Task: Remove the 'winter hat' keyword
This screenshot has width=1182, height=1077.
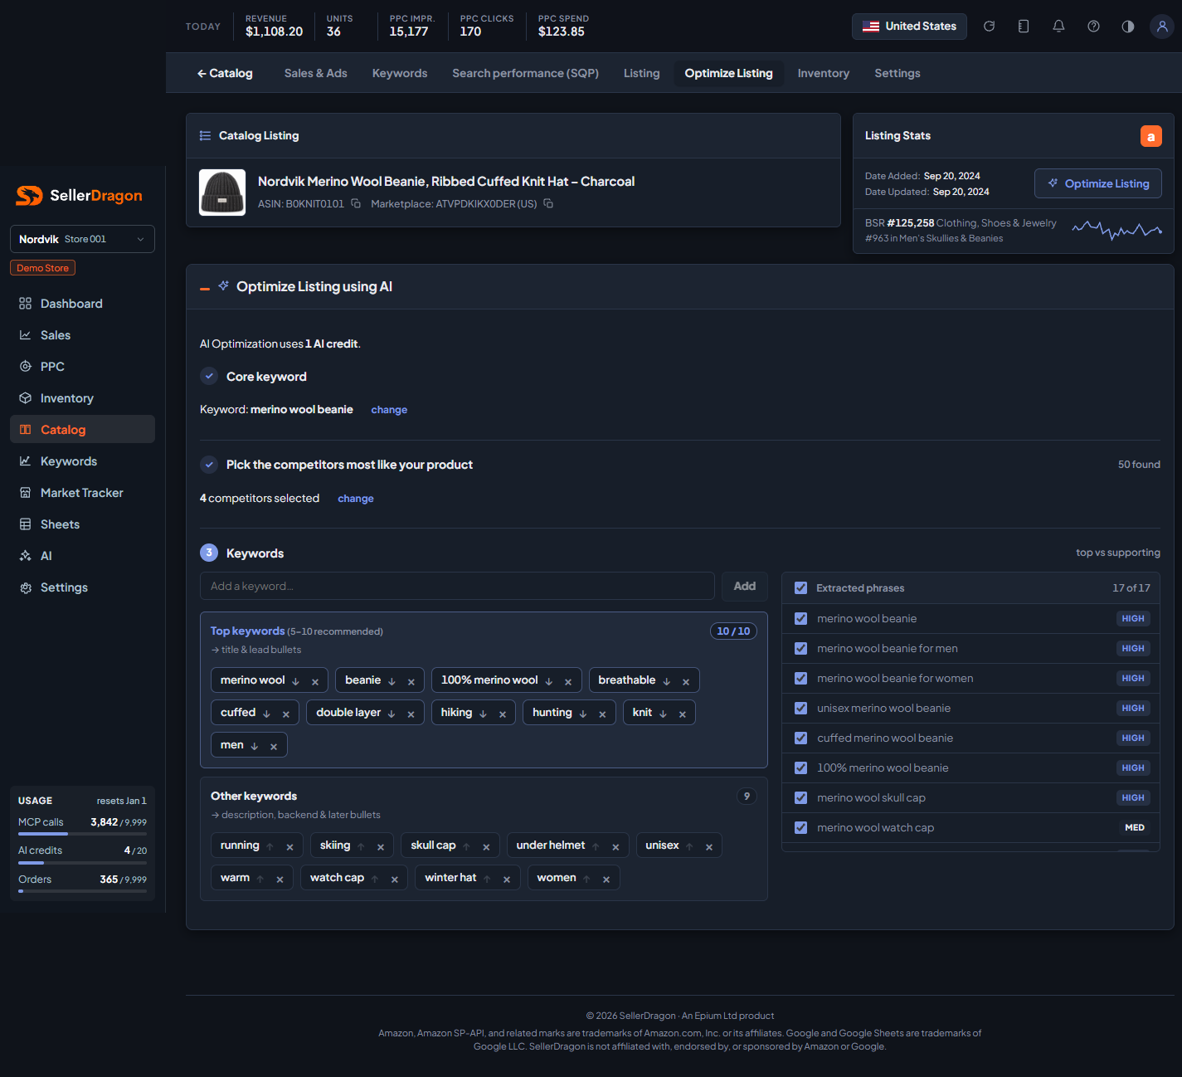Action: point(507,879)
